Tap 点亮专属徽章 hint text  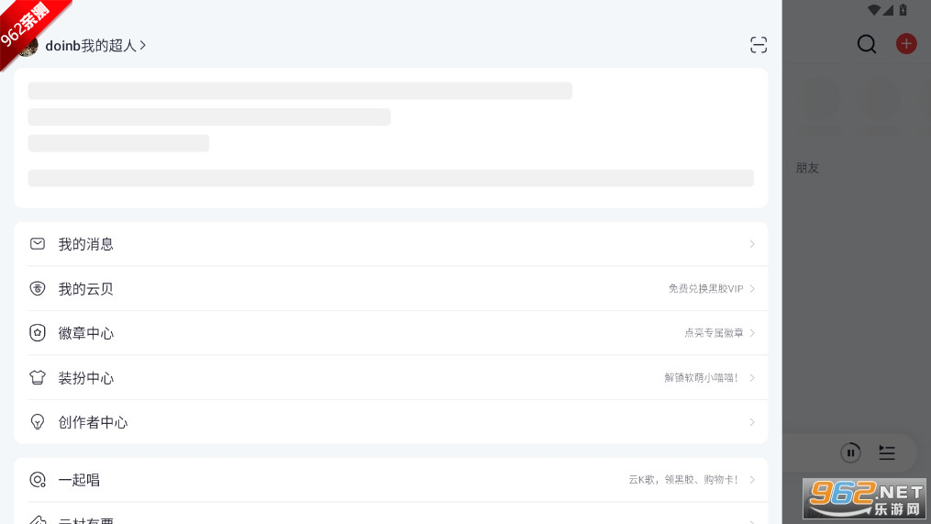(x=714, y=333)
